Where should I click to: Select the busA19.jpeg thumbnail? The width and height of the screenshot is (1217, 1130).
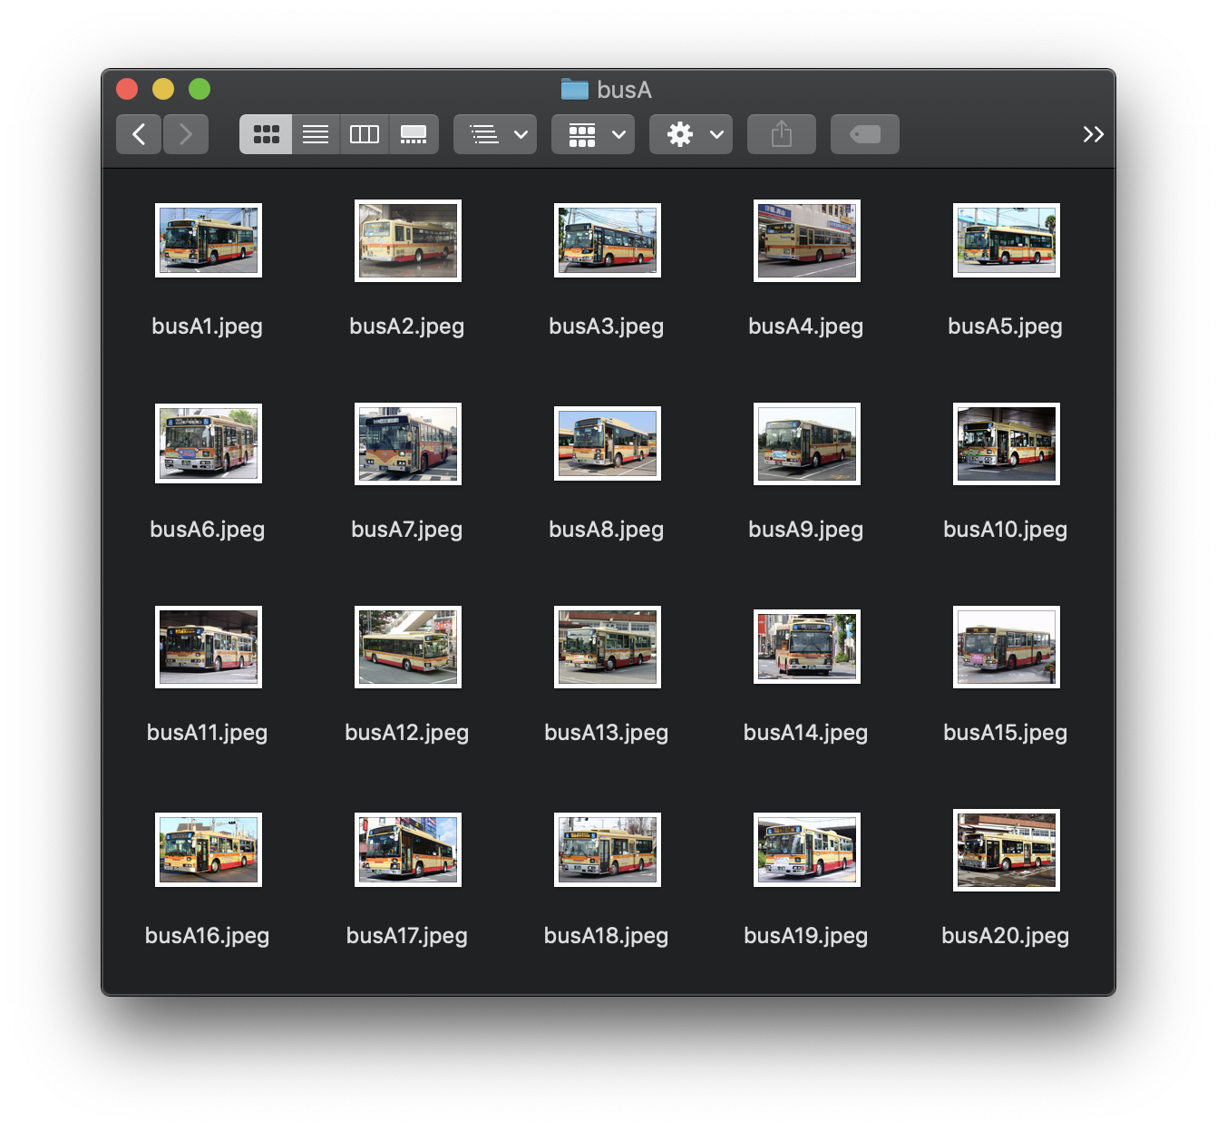[807, 850]
